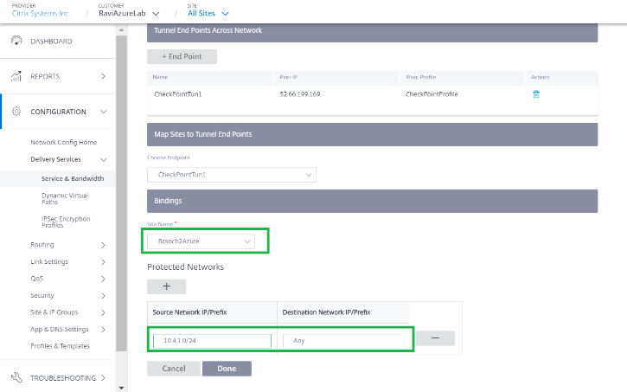The image size is (627, 392).
Task: Click the Destination Network Any input field
Action: (343, 341)
